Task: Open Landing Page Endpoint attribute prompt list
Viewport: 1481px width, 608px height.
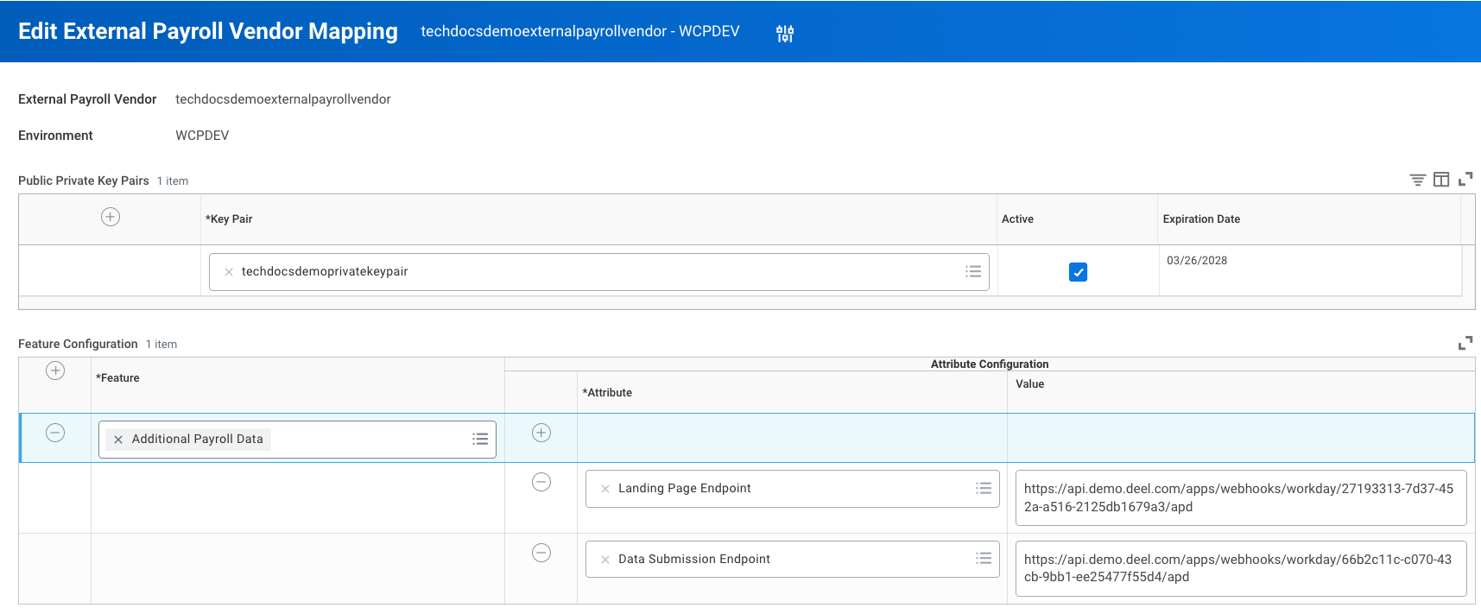Action: click(x=984, y=488)
